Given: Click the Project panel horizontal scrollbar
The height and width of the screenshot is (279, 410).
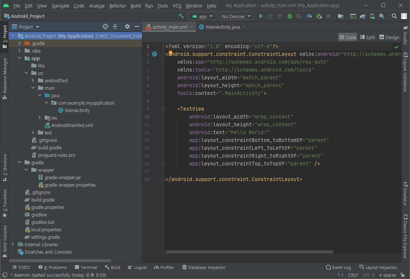Looking at the screenshot, I should (x=60, y=260).
